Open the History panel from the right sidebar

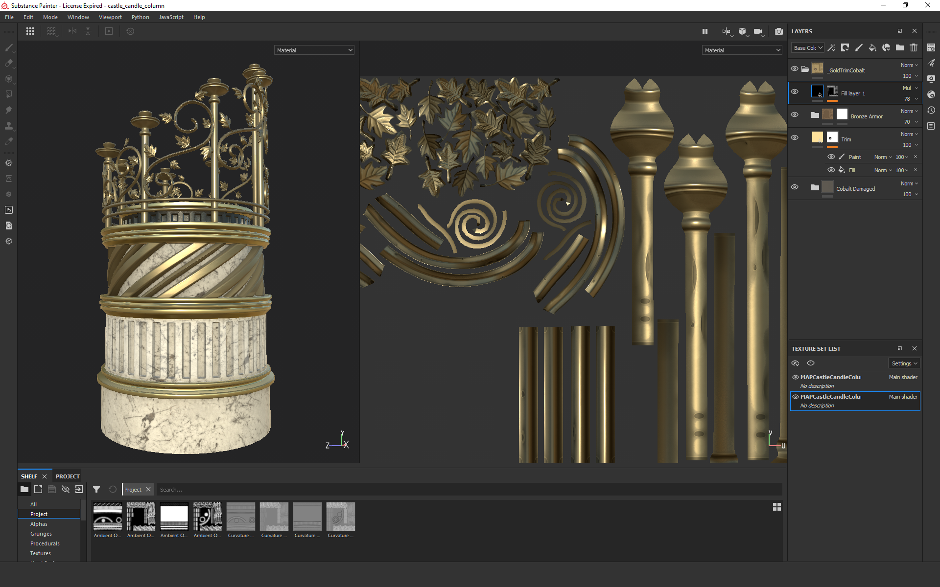click(931, 111)
